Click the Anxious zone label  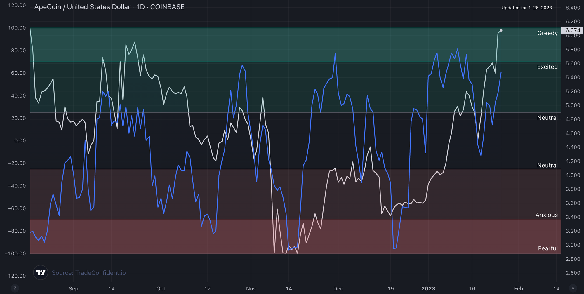[547, 215]
